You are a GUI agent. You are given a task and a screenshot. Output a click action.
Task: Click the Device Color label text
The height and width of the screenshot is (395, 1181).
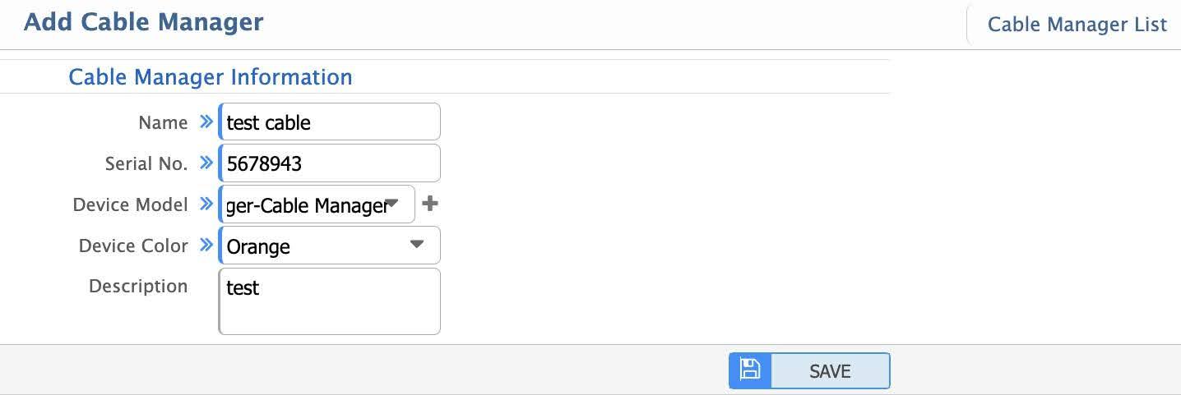[x=133, y=246]
